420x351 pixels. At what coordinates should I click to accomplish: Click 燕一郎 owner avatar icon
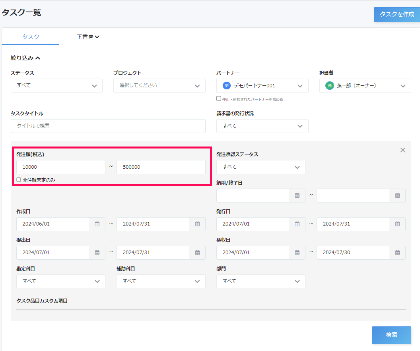(x=329, y=85)
